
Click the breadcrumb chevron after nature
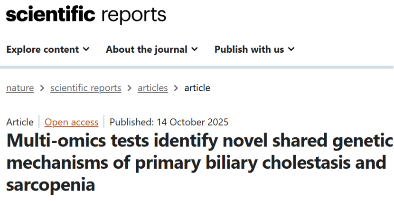point(42,88)
